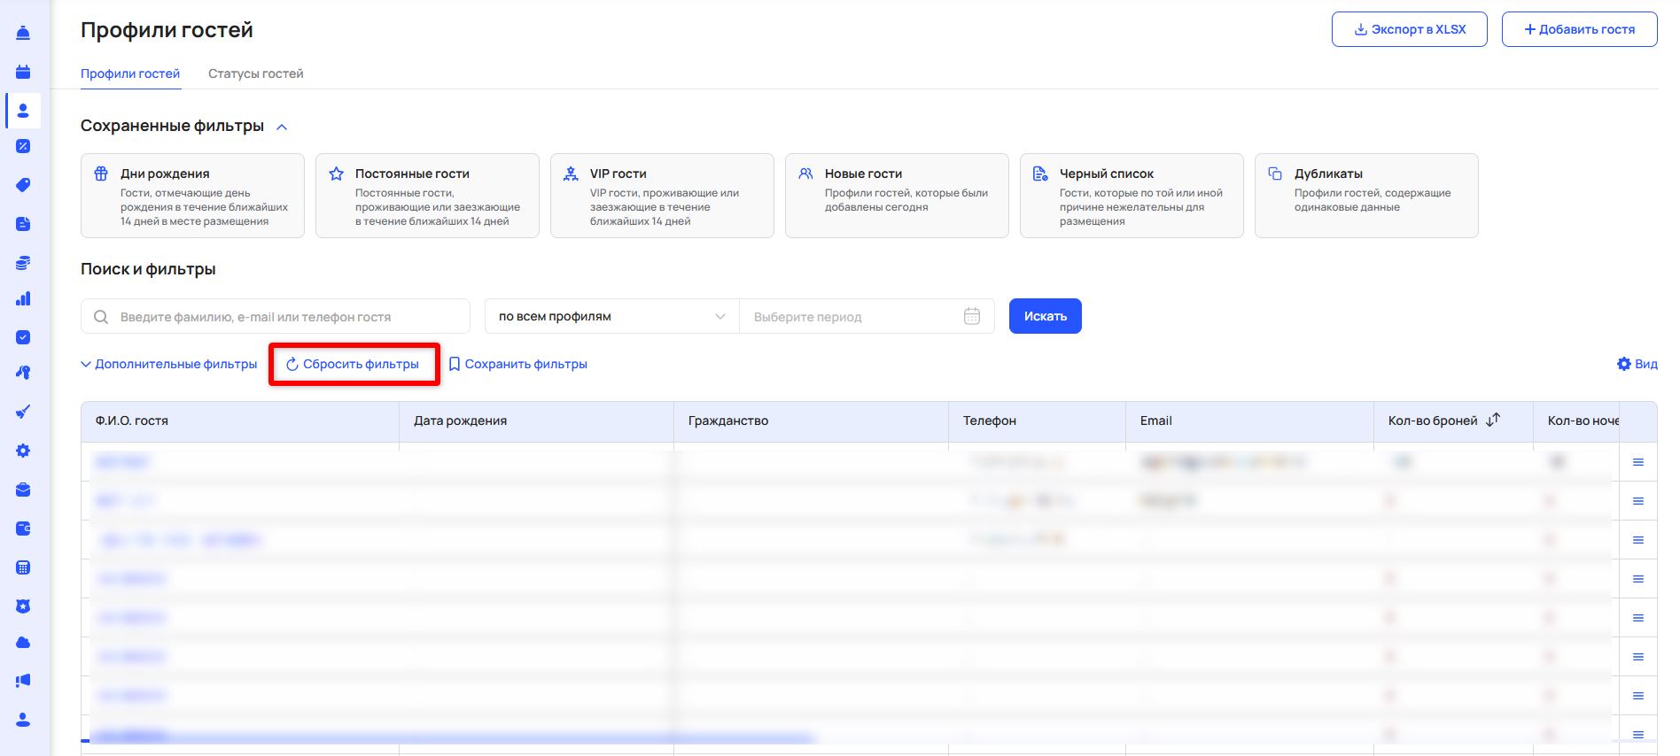
Task: Click the bell icon in sidebar
Action: pyautogui.click(x=23, y=33)
